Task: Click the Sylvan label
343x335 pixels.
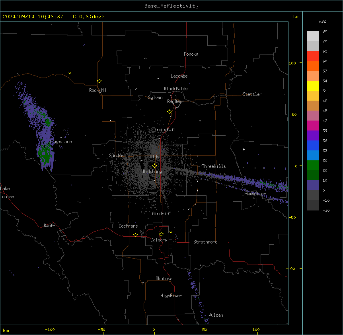Action: pos(155,97)
